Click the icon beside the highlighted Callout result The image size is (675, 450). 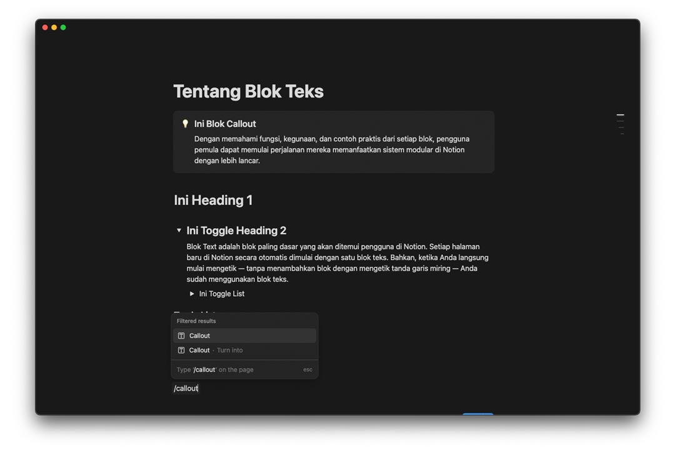point(181,336)
